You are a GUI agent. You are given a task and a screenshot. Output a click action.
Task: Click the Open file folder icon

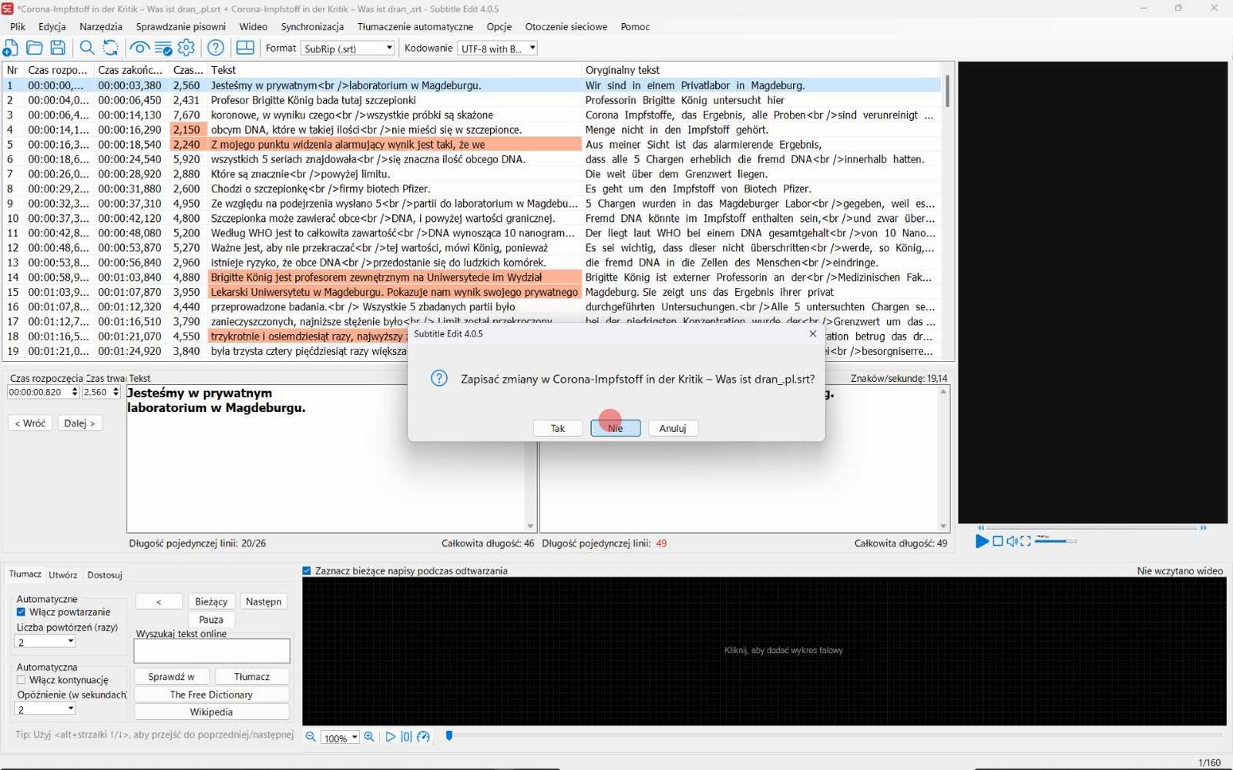click(x=34, y=48)
